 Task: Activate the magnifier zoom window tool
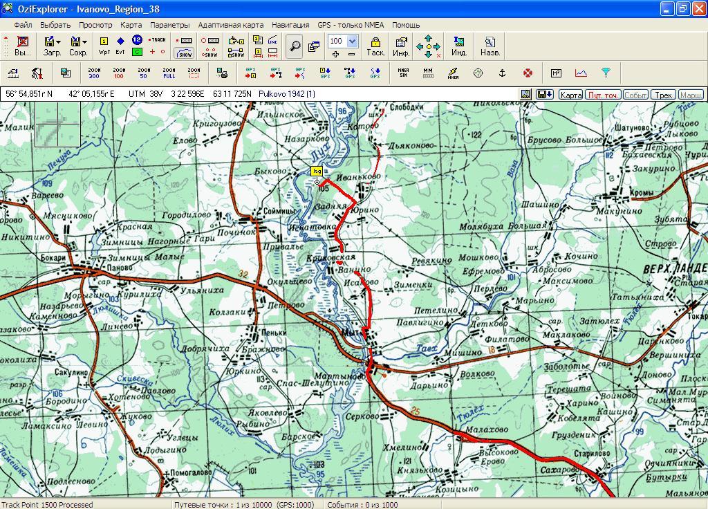pyautogui.click(x=295, y=46)
